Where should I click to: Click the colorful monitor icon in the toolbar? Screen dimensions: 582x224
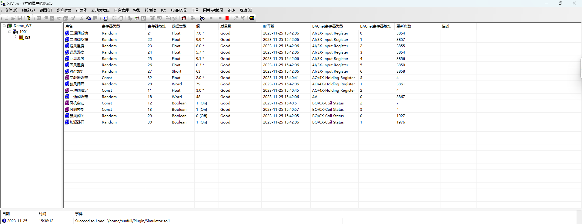tap(105, 18)
